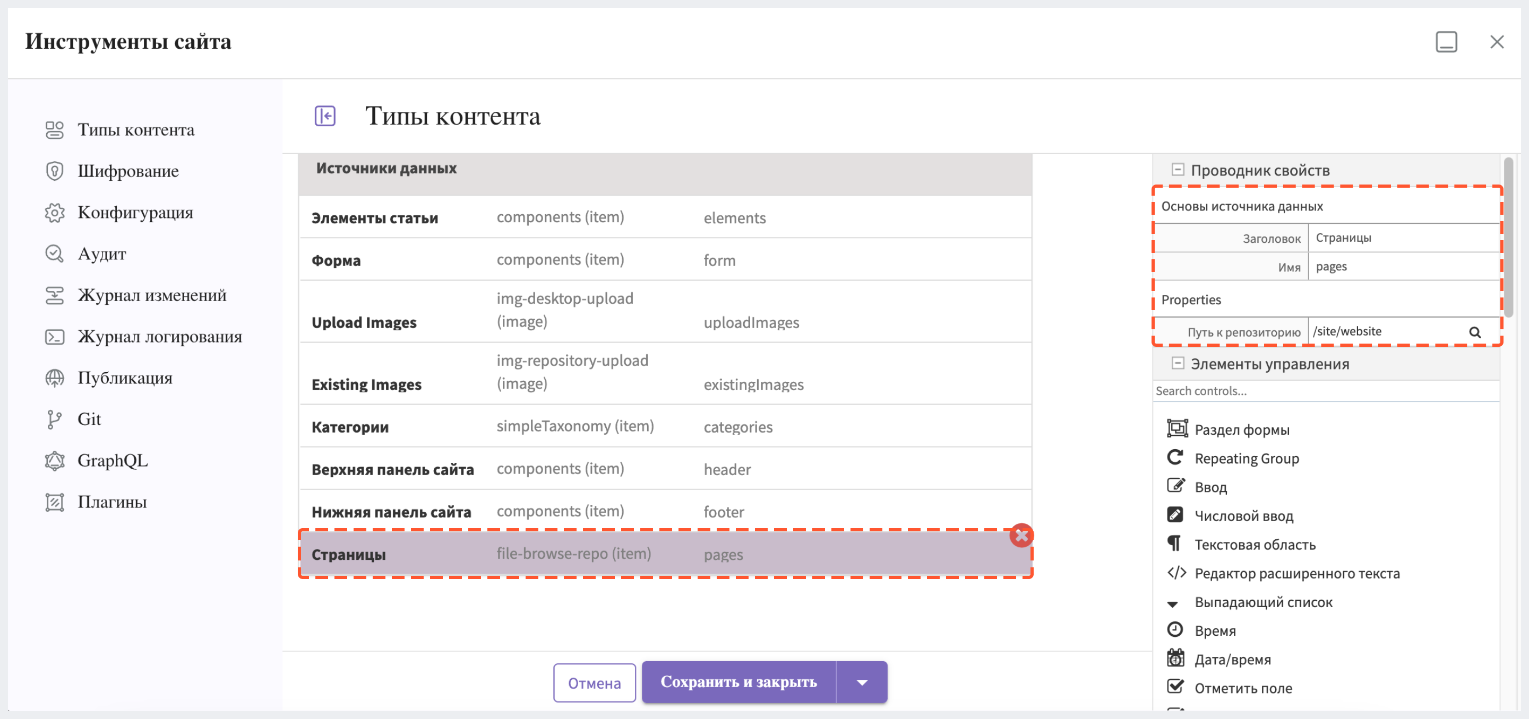
Task: Edit the Заголовок field value Страницы
Action: click(1404, 238)
